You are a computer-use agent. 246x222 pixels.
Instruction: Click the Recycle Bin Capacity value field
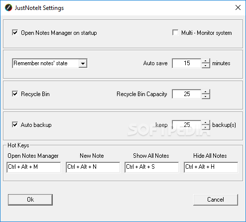coord(187,94)
